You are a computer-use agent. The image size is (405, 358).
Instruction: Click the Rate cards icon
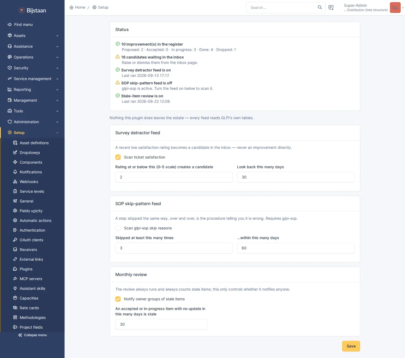click(x=15, y=308)
